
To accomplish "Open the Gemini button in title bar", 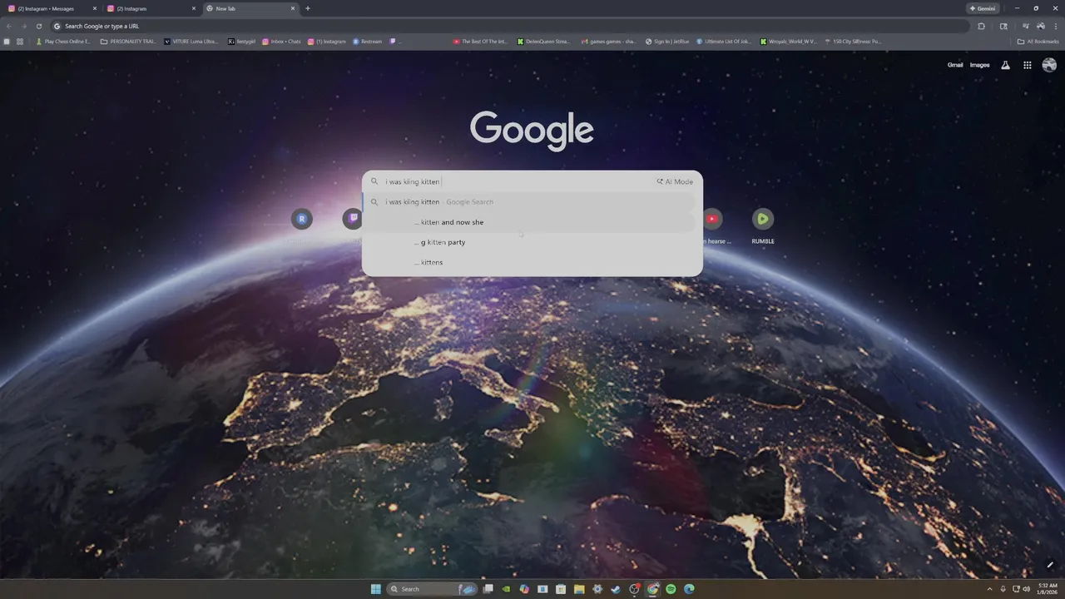I will [983, 8].
